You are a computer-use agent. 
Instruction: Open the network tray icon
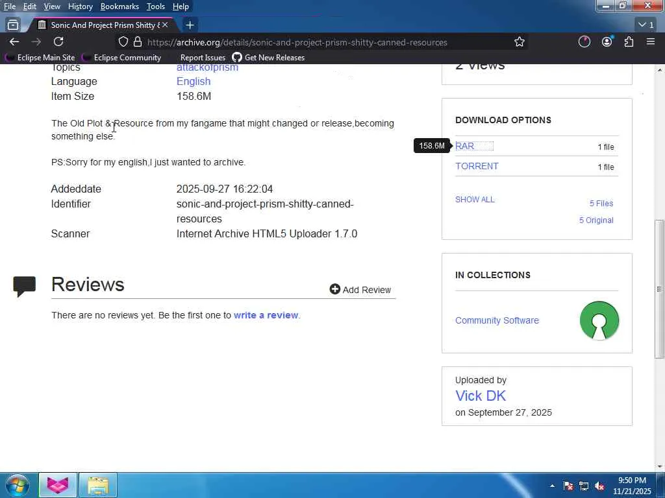click(x=584, y=486)
